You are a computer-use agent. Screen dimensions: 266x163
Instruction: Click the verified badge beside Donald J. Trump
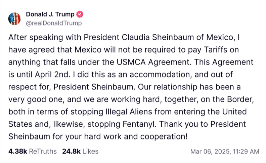pos(80,15)
